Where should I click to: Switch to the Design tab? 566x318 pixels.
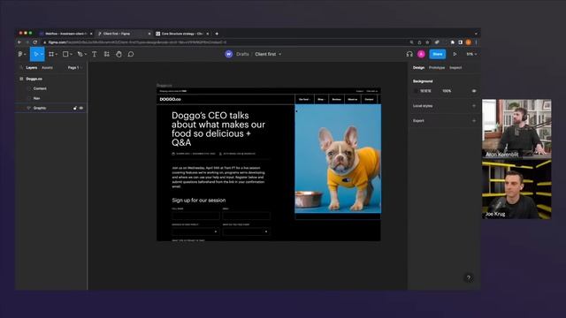click(x=418, y=67)
